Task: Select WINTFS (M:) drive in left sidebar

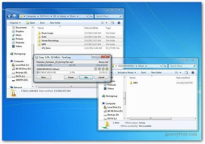Action: (20, 80)
